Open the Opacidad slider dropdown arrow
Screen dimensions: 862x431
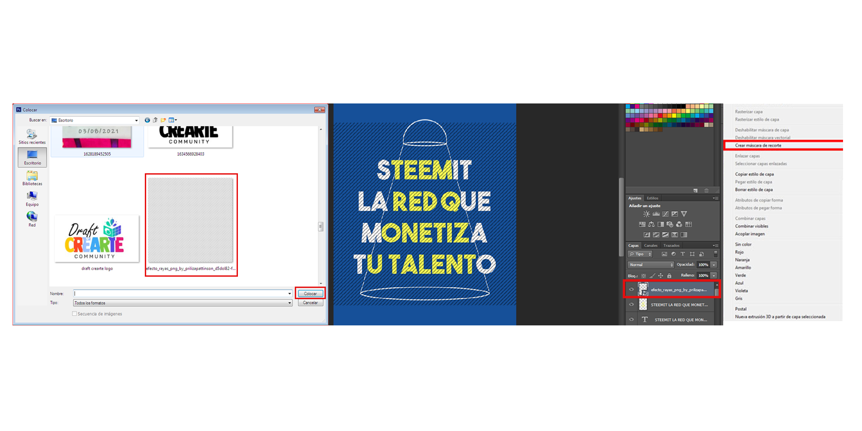click(714, 265)
